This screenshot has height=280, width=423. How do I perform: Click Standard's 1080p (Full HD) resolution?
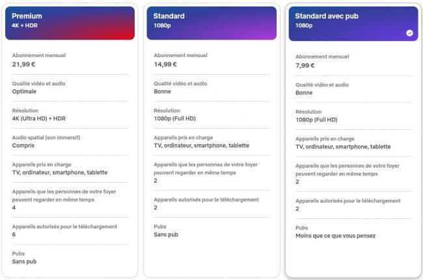pyautogui.click(x=175, y=118)
